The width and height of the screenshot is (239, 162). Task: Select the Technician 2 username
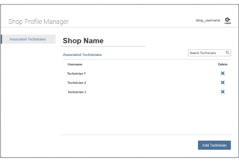(x=76, y=83)
